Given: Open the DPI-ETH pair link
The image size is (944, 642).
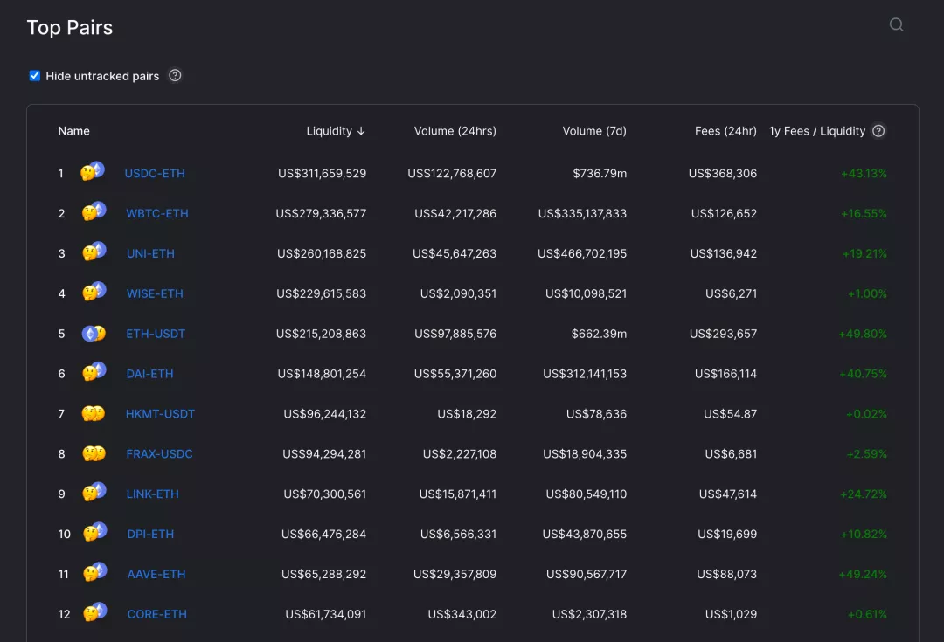Looking at the screenshot, I should (x=150, y=535).
